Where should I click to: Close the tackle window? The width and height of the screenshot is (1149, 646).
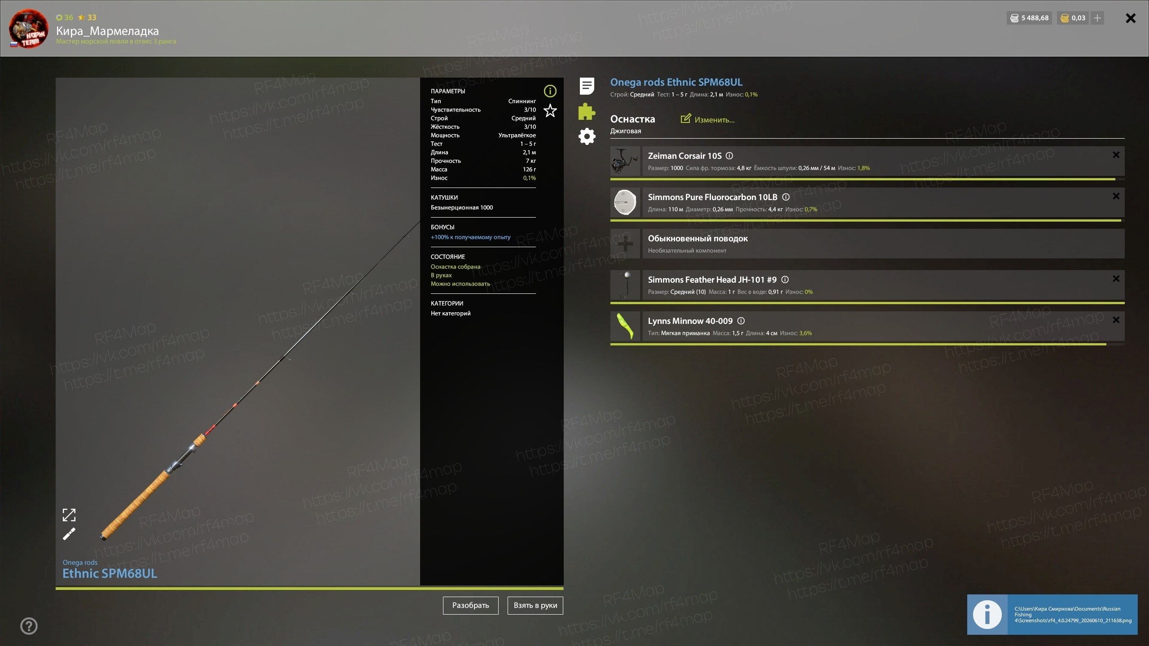coord(1131,18)
